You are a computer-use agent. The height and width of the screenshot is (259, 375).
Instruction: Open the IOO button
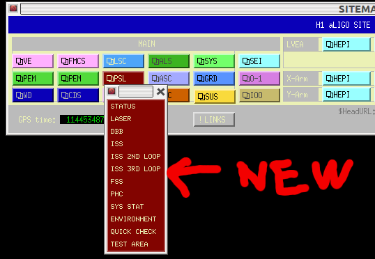coord(259,95)
